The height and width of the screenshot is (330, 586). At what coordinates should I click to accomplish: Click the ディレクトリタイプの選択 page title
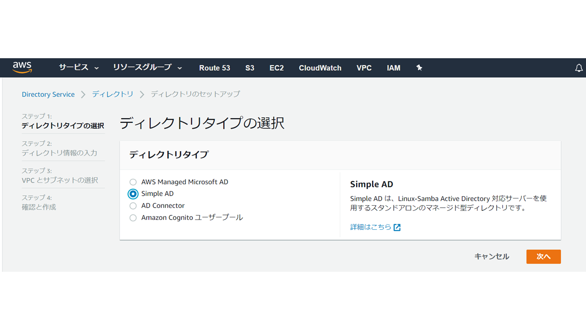(202, 123)
